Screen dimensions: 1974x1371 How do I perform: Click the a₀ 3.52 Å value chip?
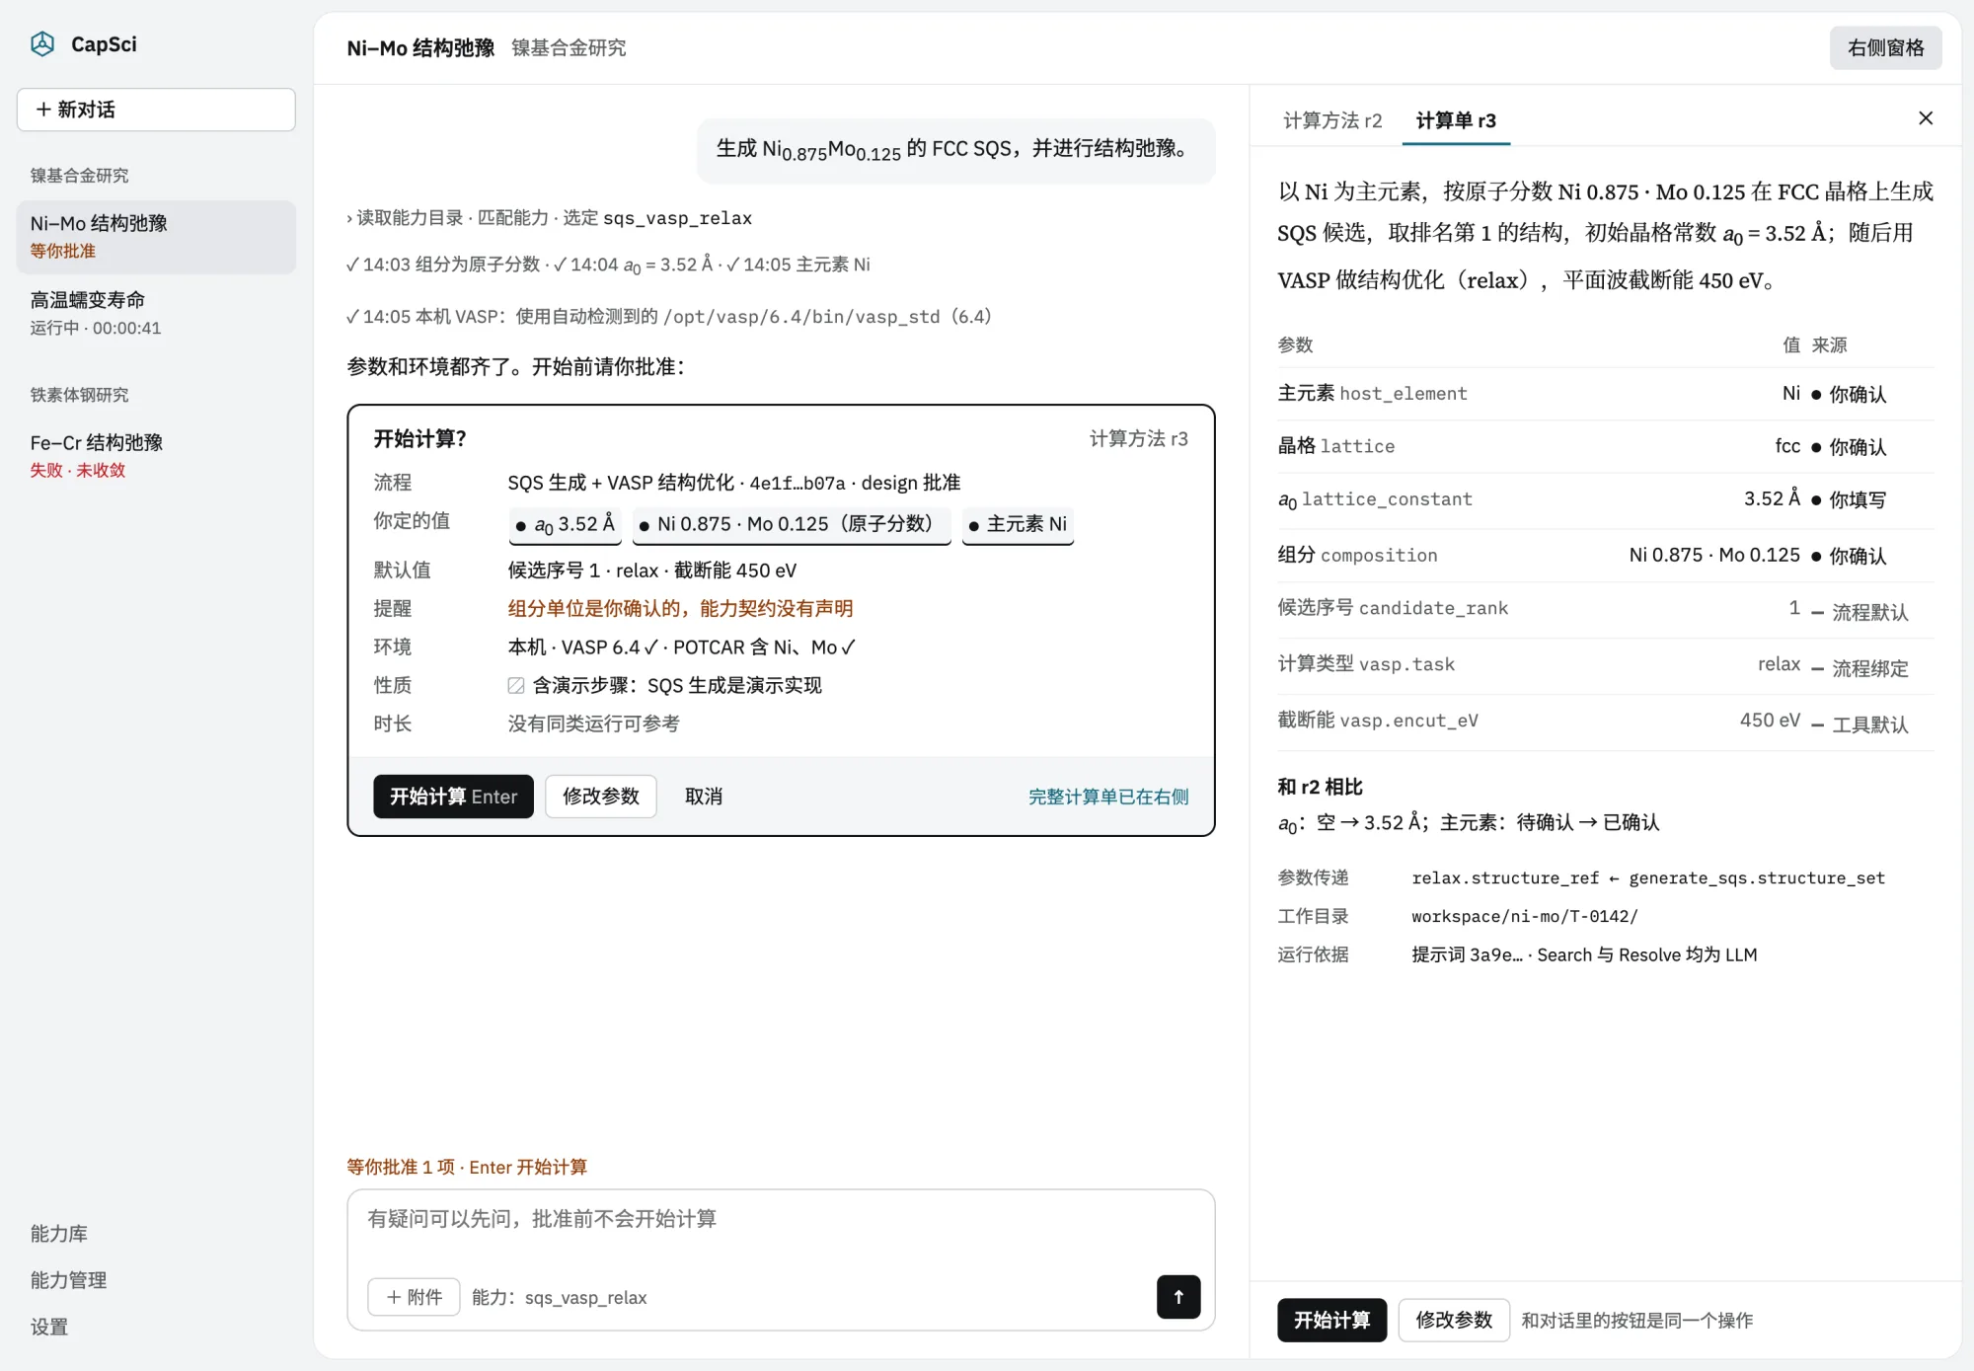tap(565, 524)
